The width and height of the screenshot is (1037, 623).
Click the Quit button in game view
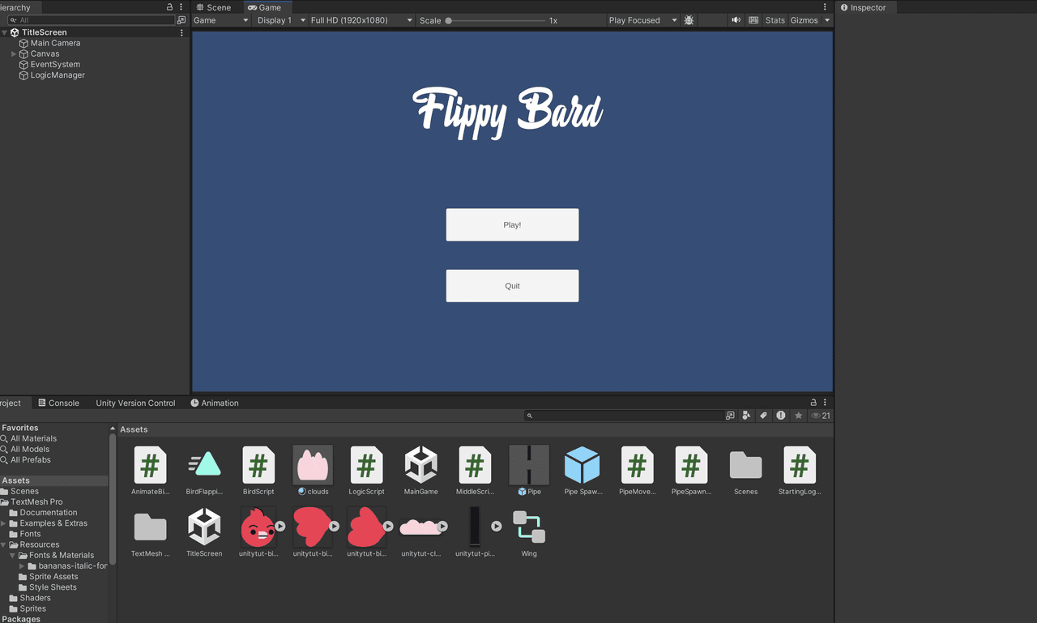pos(512,286)
